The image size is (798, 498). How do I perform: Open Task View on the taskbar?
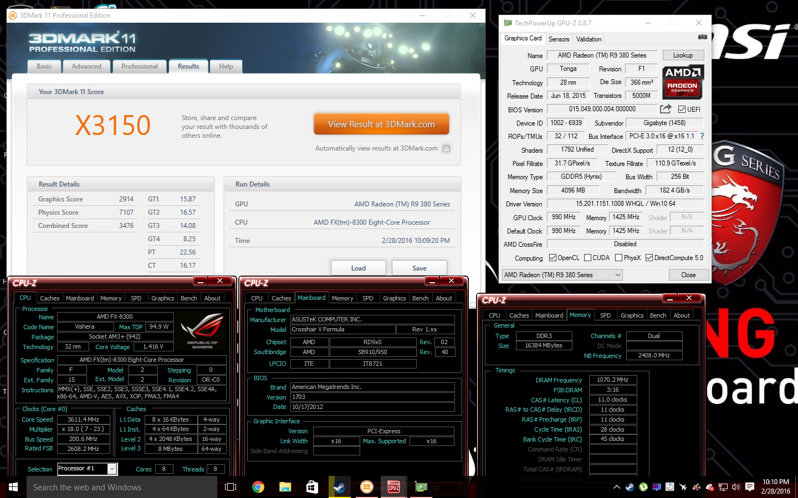point(231,487)
